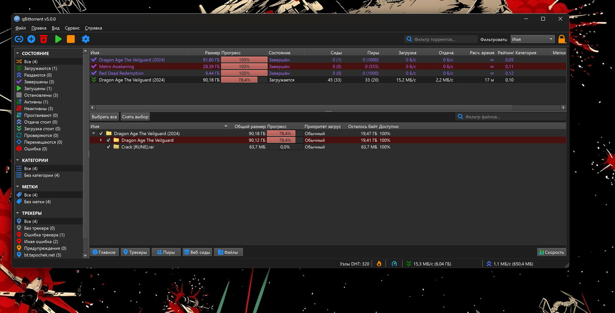Viewport: 615px width, 313px height.
Task: Switch to the Файлы tab
Action: point(228,252)
